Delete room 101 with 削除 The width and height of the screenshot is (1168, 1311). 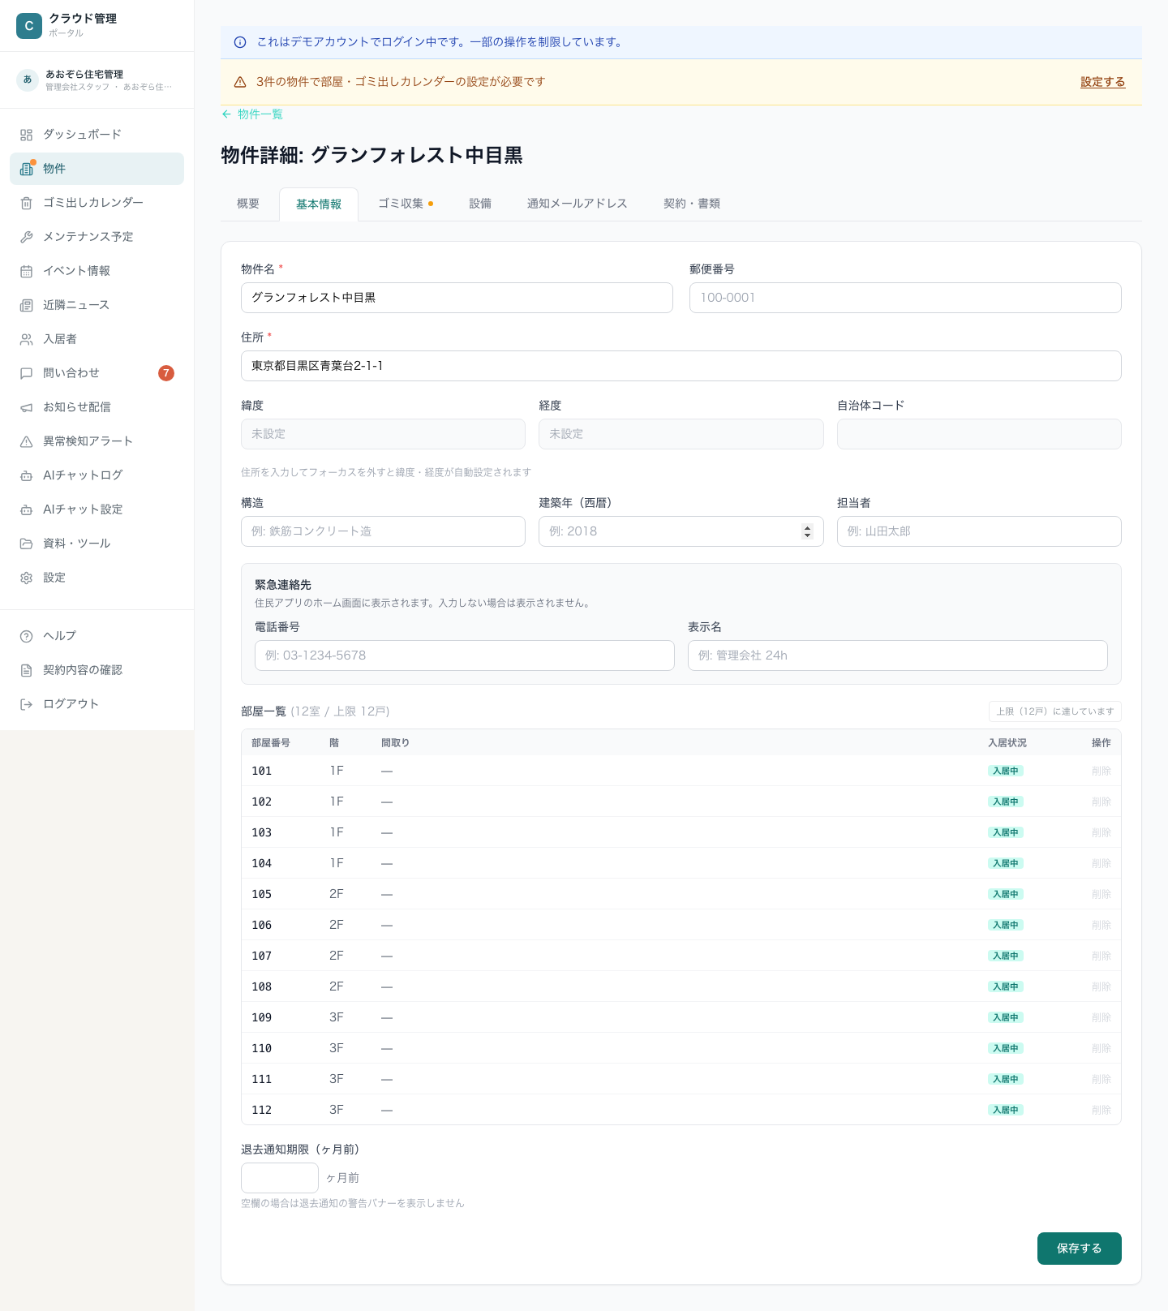(x=1101, y=771)
